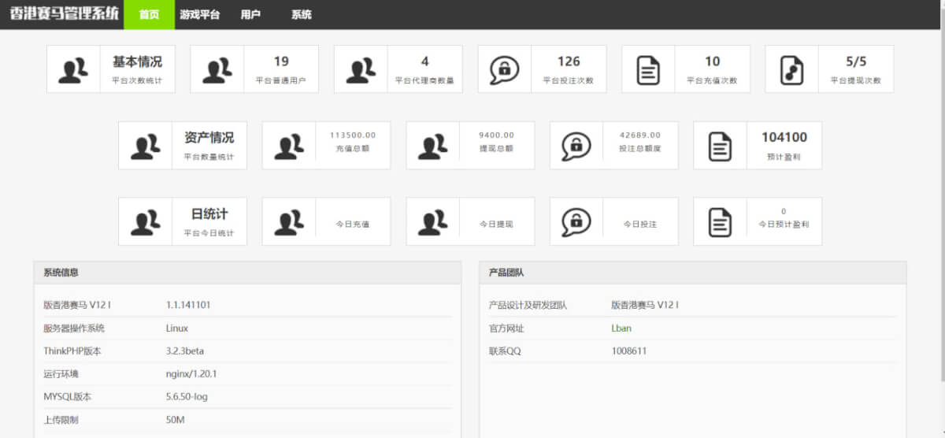Select the 充值总额 113500.00 stat card
This screenshot has width=945, height=438.
pos(326,146)
